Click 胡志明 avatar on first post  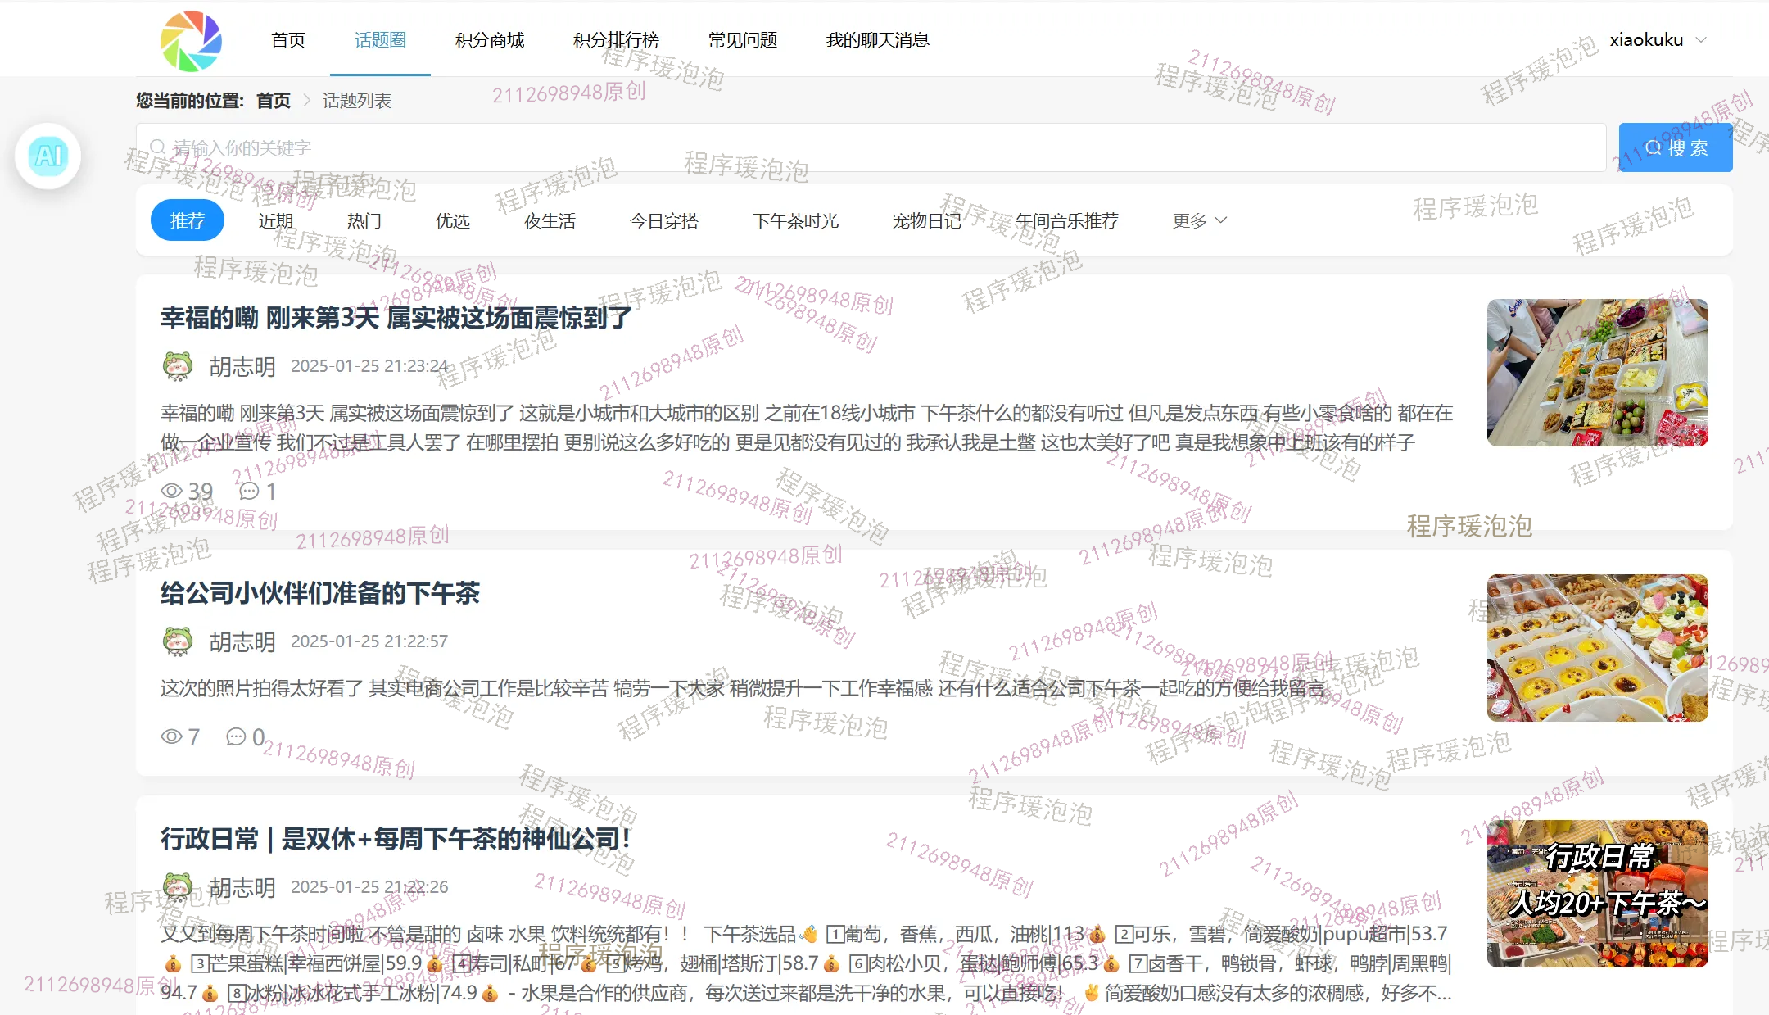tap(178, 366)
